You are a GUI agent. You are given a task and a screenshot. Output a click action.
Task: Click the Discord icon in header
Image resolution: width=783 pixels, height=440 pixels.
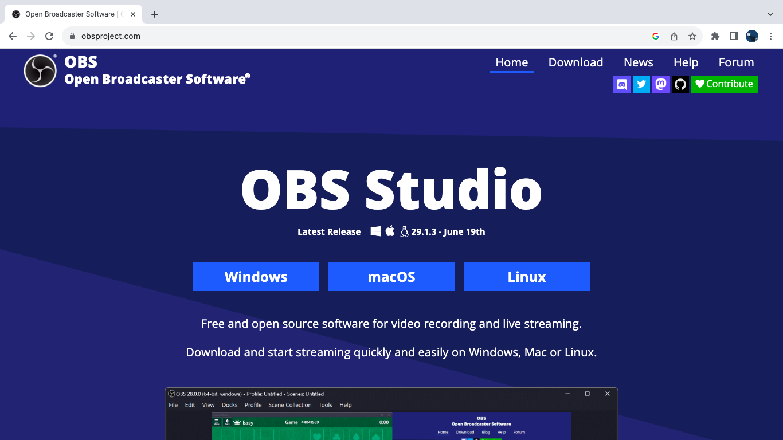tap(621, 84)
